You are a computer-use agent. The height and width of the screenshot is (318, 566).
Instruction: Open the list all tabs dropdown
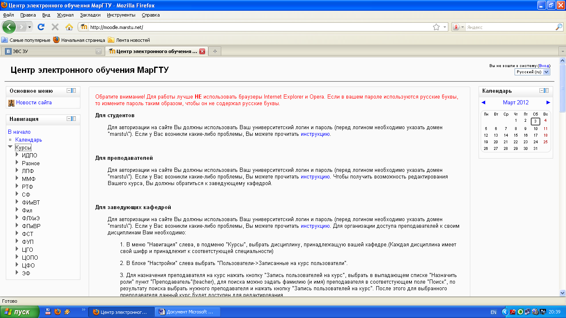point(562,51)
